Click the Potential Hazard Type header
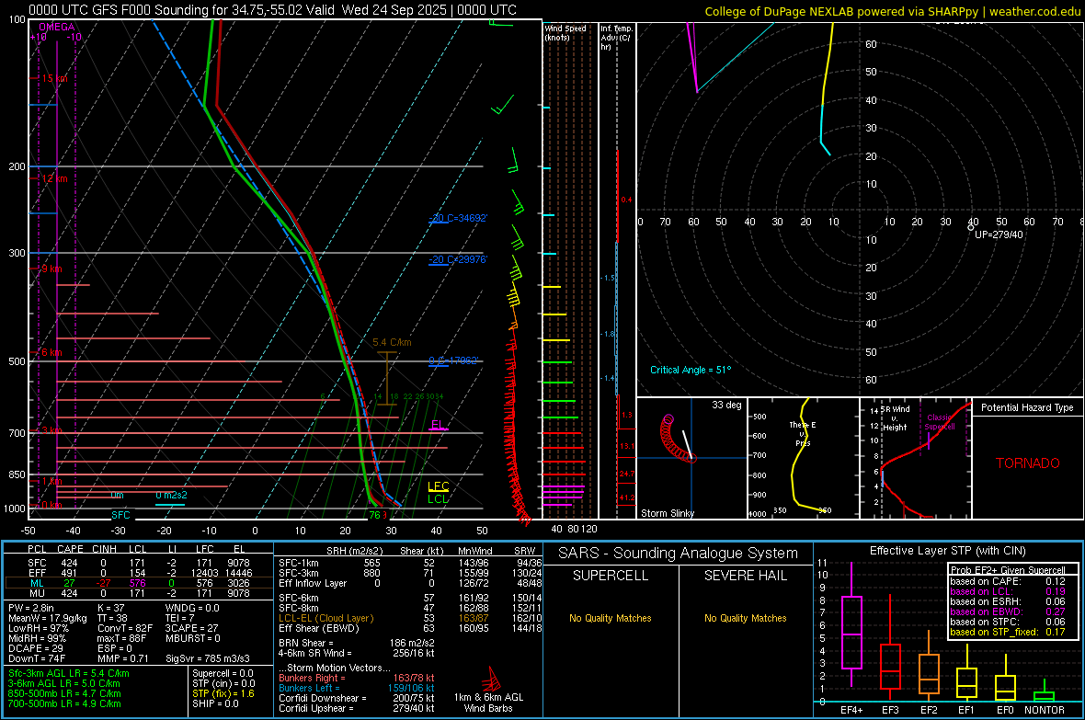 point(1027,407)
